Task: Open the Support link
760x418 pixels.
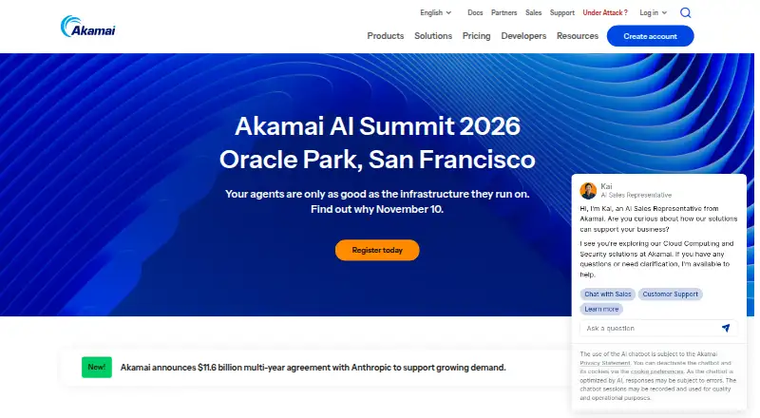Action: 561,12
